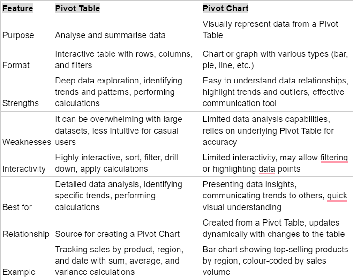Click the "Feature" header cell
The height and width of the screenshot is (280, 353).
[18, 8]
